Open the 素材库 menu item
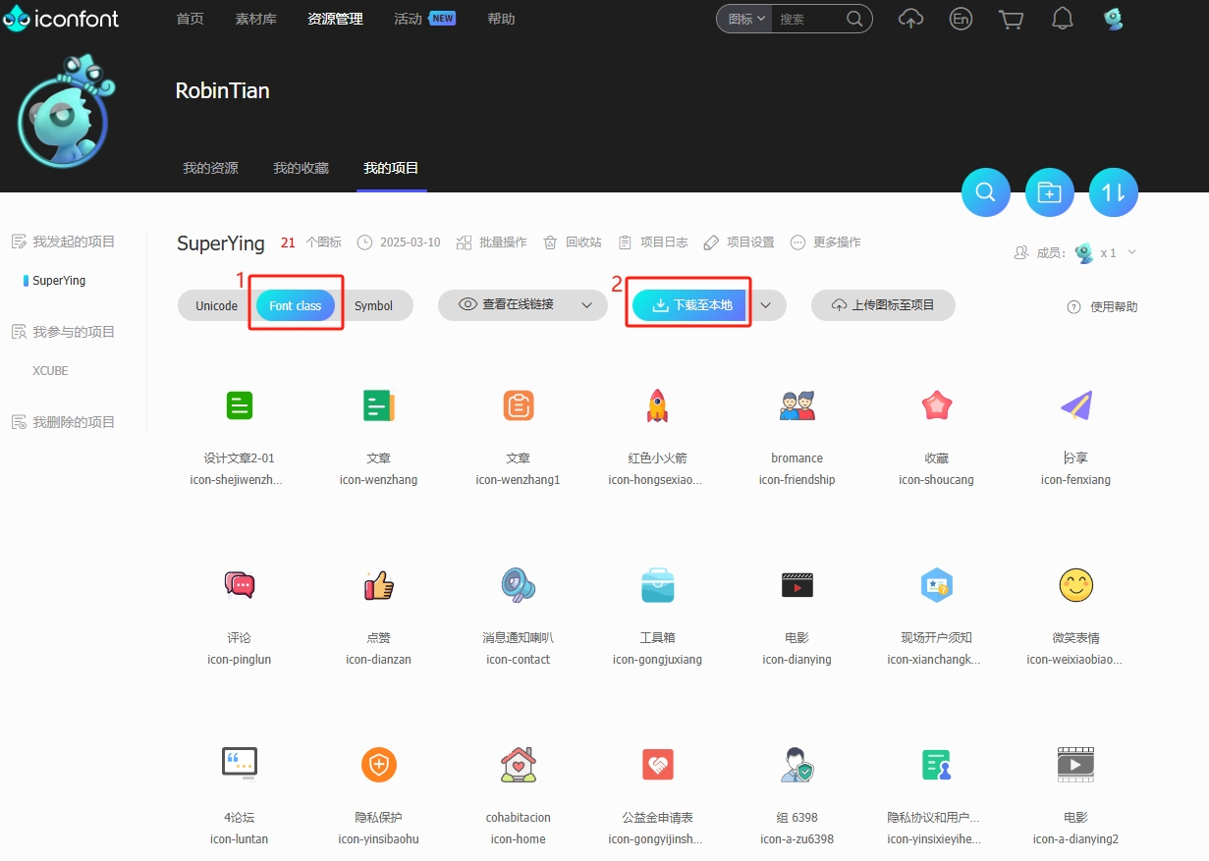The width and height of the screenshot is (1209, 861). pos(255,18)
